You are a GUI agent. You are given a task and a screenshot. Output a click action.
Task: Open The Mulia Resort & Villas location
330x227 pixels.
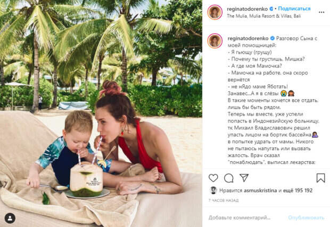click(x=263, y=16)
